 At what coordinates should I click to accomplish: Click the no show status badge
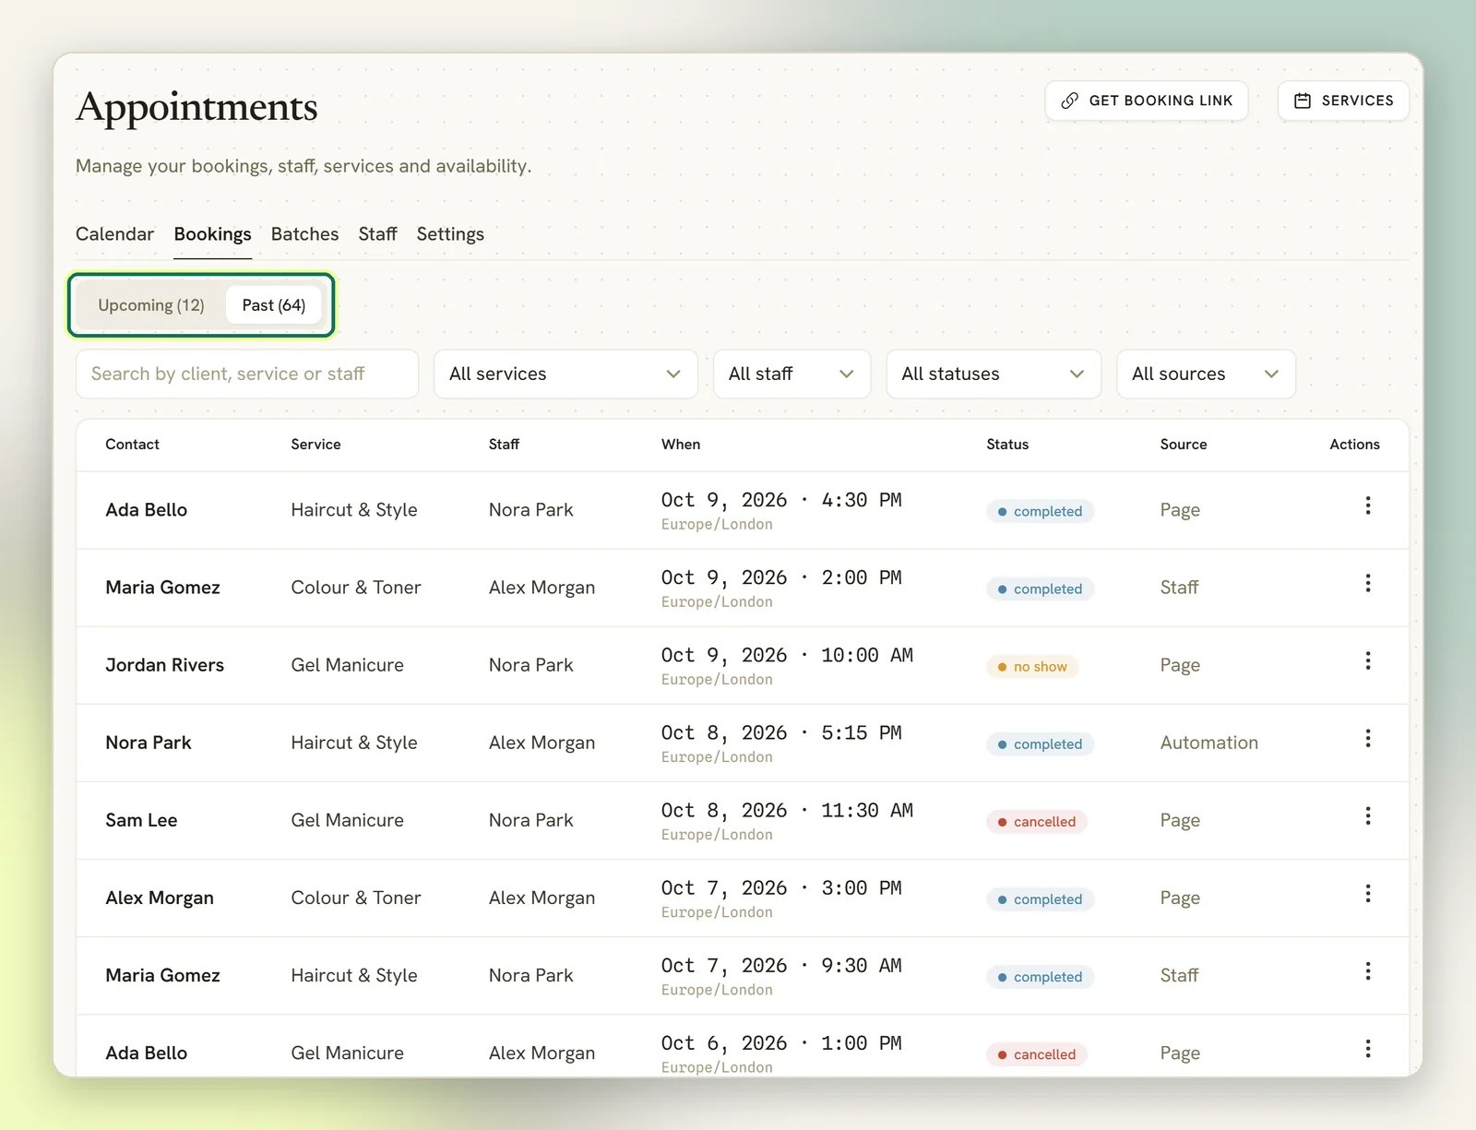click(x=1032, y=666)
